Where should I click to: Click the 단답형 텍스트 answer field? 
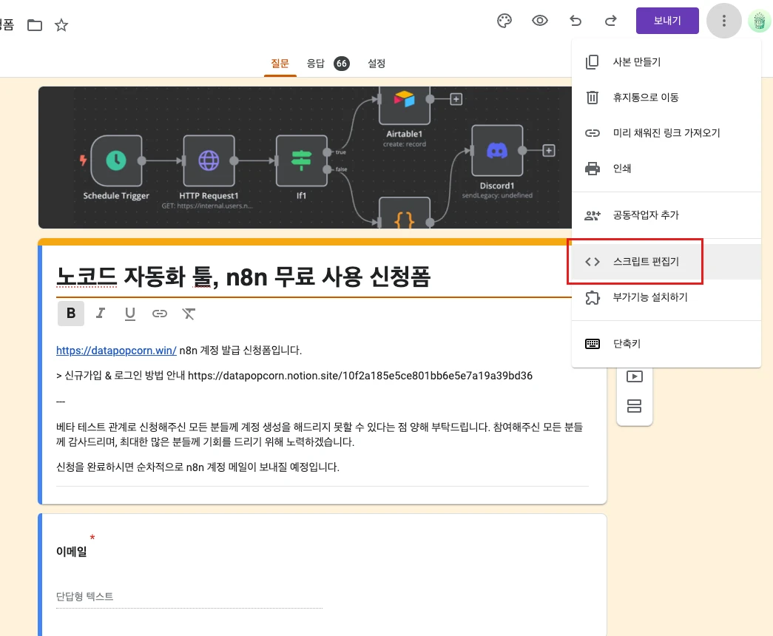click(x=189, y=597)
